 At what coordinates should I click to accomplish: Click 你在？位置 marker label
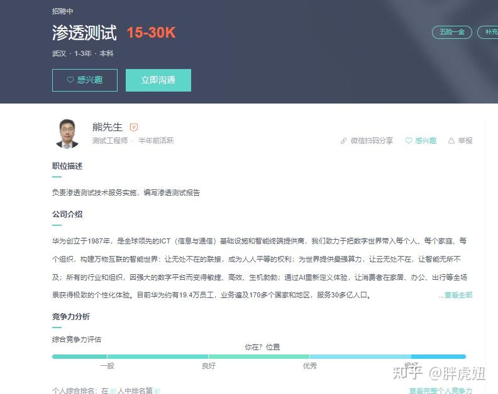[262, 347]
